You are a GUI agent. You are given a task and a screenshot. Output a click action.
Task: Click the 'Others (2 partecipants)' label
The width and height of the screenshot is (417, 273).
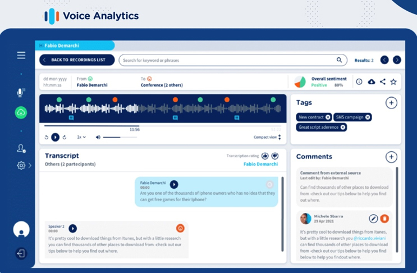click(x=70, y=164)
